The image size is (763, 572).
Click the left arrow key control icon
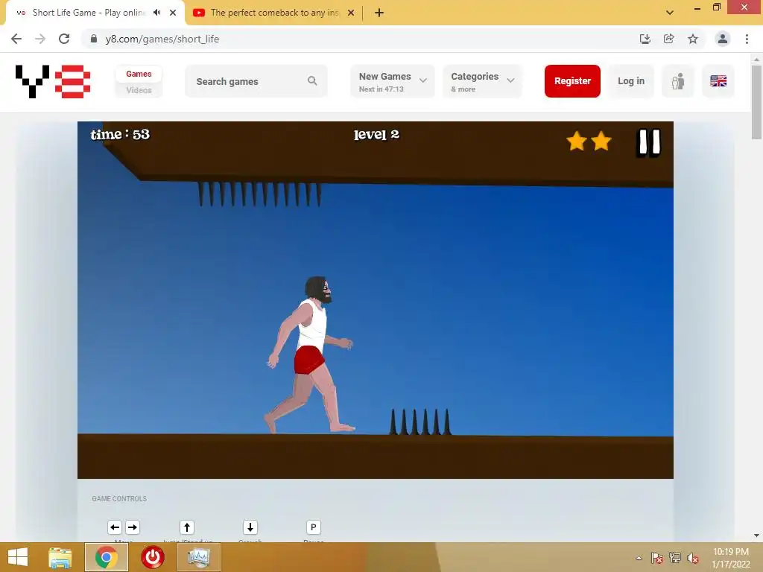(x=115, y=527)
